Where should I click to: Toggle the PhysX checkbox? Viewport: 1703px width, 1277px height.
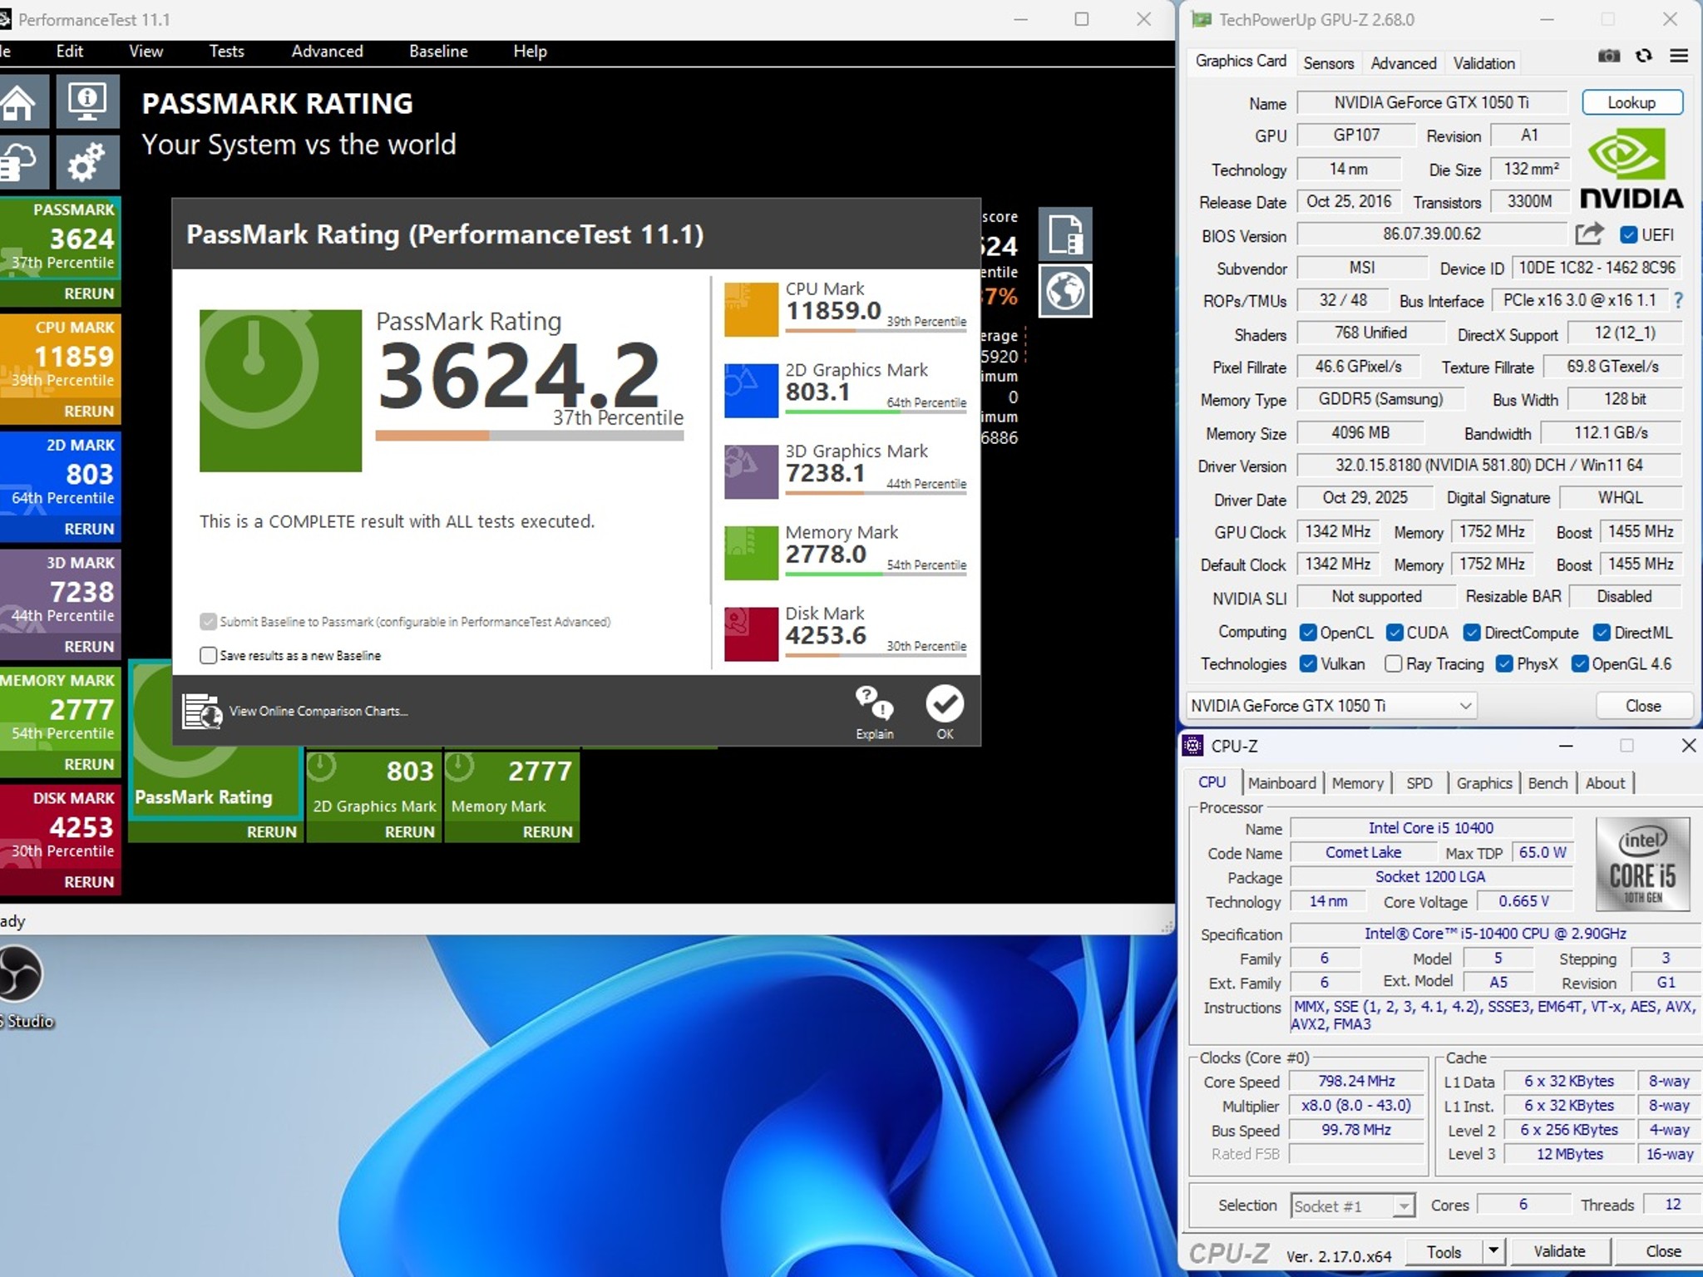click(1504, 663)
